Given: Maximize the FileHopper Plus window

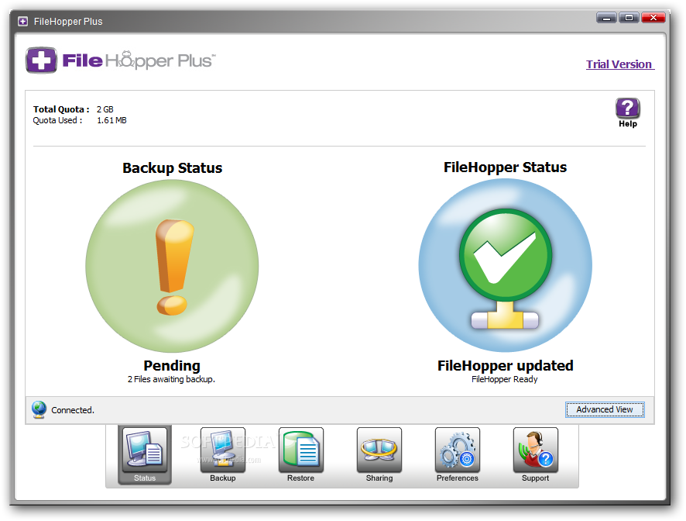Looking at the screenshot, I should pos(629,18).
